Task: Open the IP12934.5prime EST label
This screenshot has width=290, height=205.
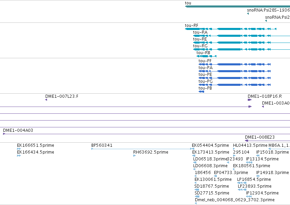Action: [x=262, y=193]
